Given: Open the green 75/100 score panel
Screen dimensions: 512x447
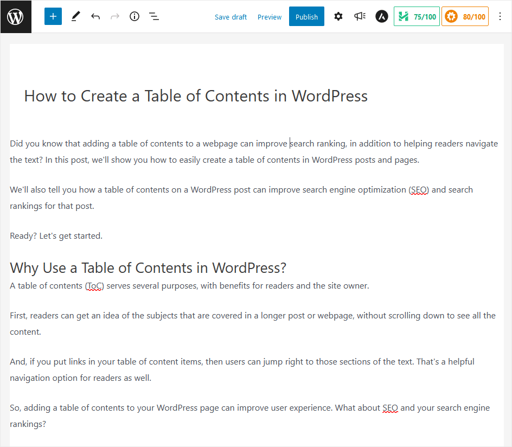Looking at the screenshot, I should pos(417,16).
